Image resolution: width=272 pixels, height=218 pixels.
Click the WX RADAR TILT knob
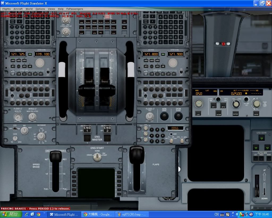[x=41, y=136]
